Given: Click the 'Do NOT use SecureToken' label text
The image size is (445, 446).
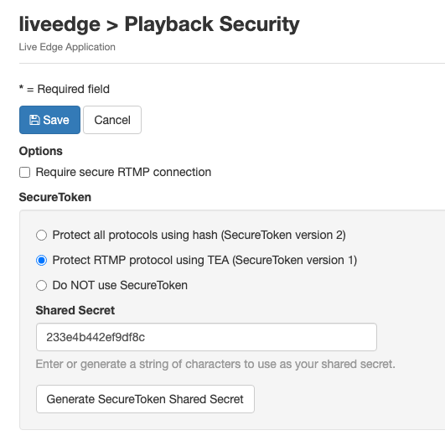Looking at the screenshot, I should 120,285.
